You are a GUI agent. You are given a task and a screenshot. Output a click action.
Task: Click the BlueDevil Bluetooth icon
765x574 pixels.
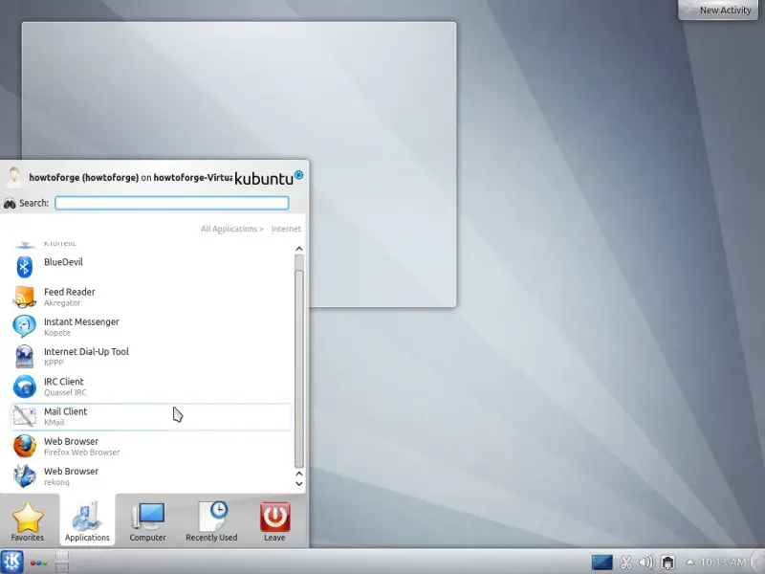[25, 267]
